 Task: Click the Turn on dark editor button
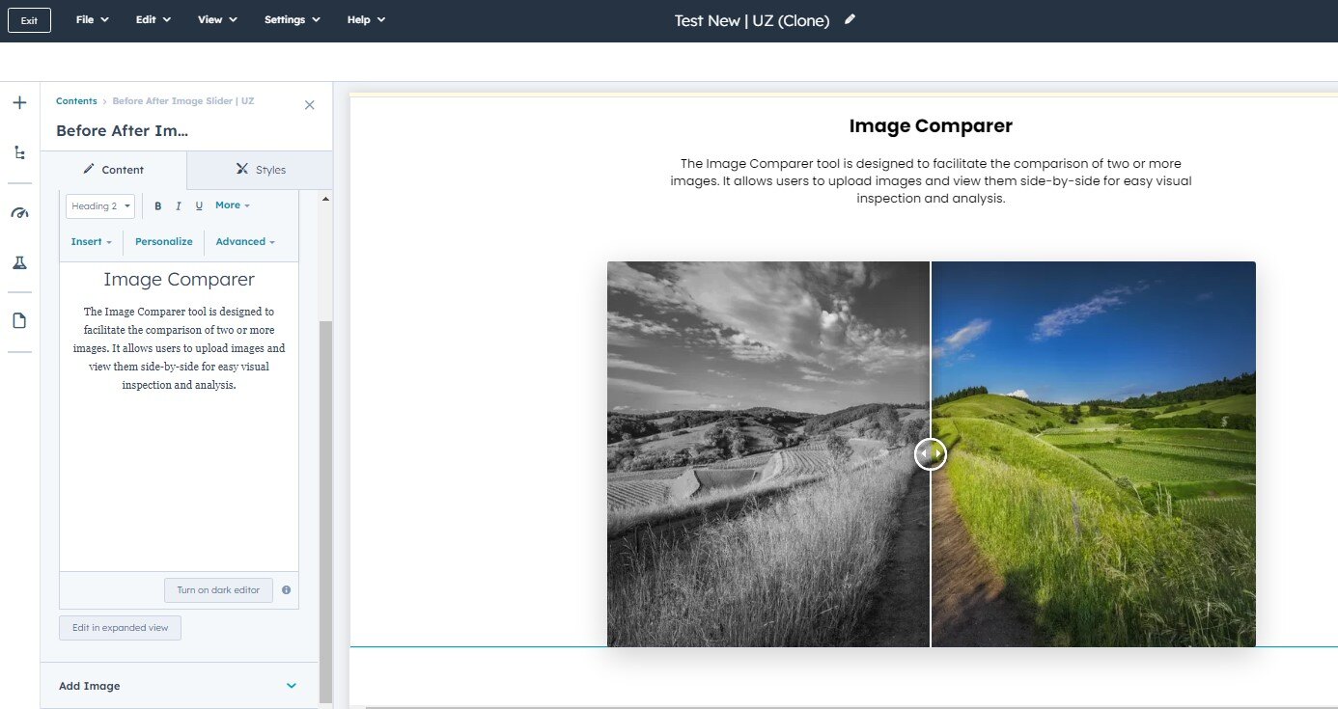218,590
